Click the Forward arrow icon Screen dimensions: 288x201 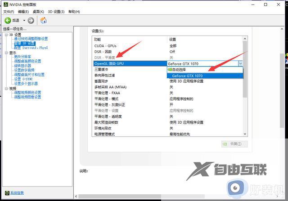pyautogui.click(x=31, y=20)
